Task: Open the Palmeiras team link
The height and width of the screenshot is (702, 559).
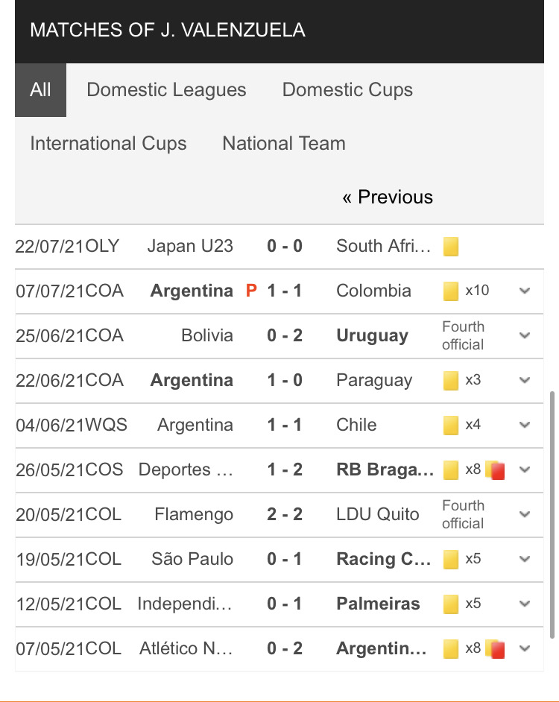Action: (x=378, y=604)
